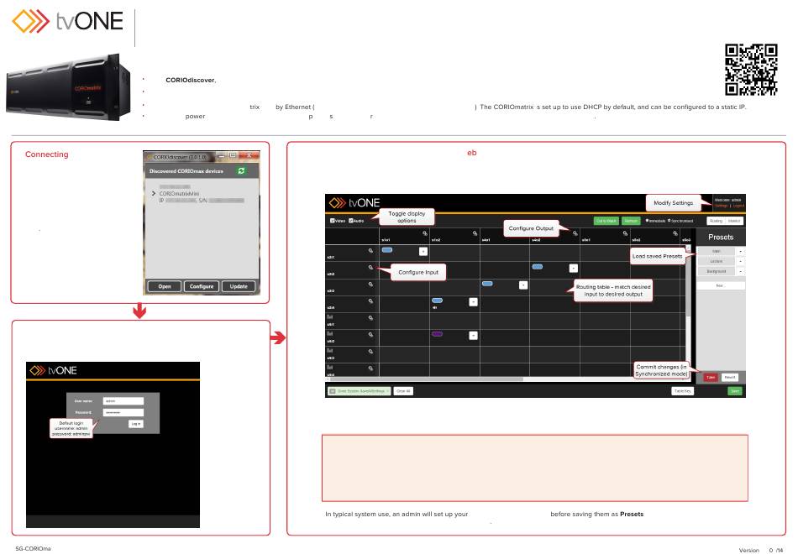Open configure icon for the first input row
The width and height of the screenshot is (798, 554).
(370, 250)
